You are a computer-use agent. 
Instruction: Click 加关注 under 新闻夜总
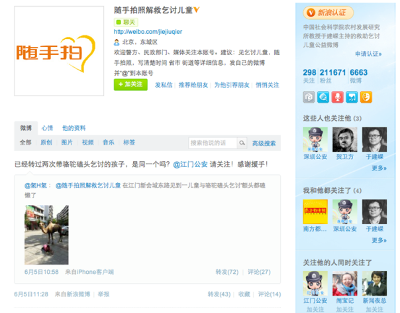[x=374, y=310]
